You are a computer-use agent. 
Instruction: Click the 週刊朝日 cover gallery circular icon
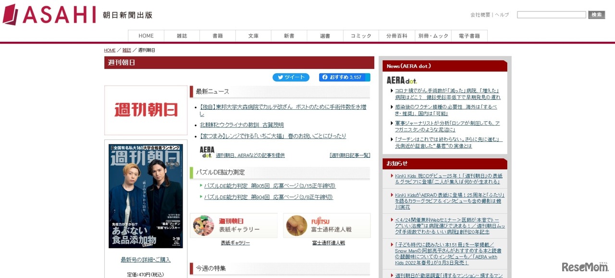[x=203, y=225]
